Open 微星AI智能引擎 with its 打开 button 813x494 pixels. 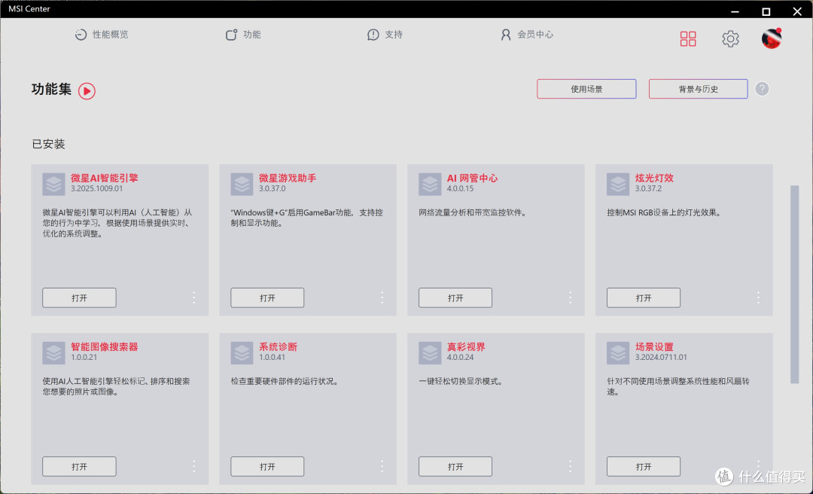click(79, 298)
